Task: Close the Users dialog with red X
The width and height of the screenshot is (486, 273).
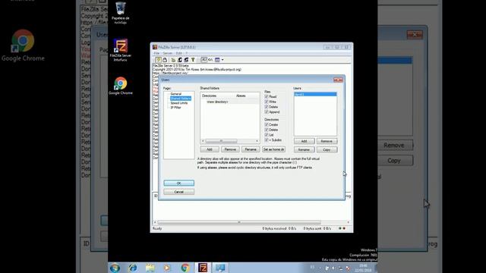Action: [x=338, y=80]
